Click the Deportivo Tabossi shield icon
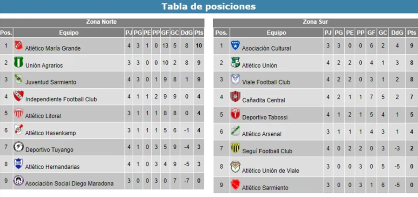418x197 pixels. (x=235, y=114)
